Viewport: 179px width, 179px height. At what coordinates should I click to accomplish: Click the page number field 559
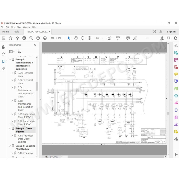[52, 38]
